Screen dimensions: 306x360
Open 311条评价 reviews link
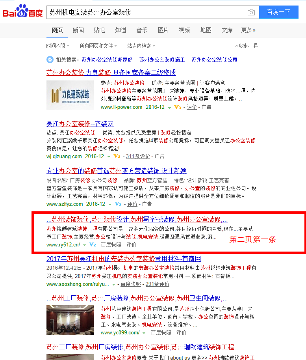point(138,157)
